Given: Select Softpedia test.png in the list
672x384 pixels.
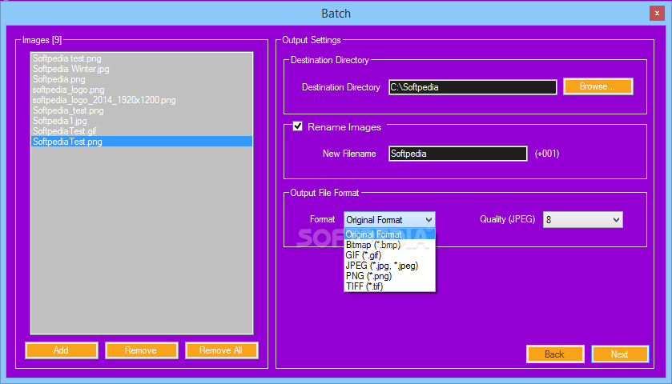Looking at the screenshot, I should [142, 58].
